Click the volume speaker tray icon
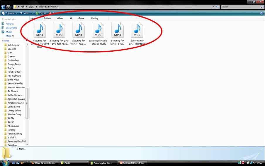This screenshot has width=265, height=166. coord(254,163)
